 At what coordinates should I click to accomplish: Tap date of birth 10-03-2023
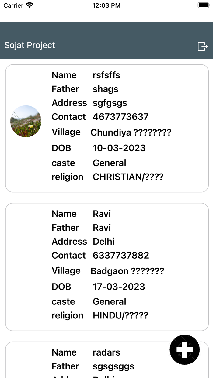tap(119, 148)
